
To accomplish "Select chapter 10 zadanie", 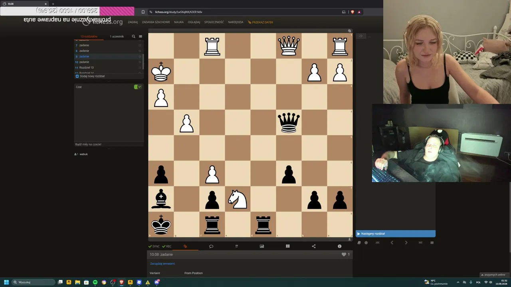I will point(108,62).
